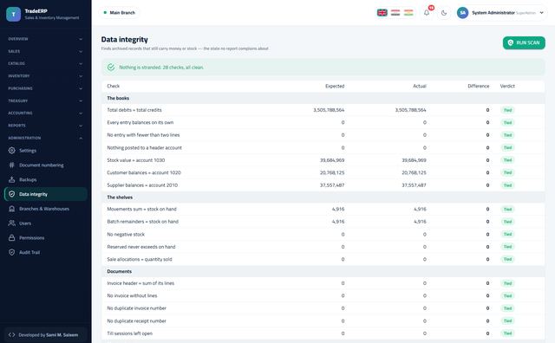The height and width of the screenshot is (343, 555).
Task: Open the Settings gear icon
Action: coord(11,151)
